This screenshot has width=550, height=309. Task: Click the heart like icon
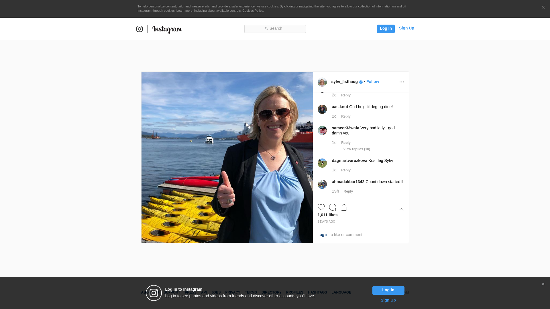pos(321,207)
